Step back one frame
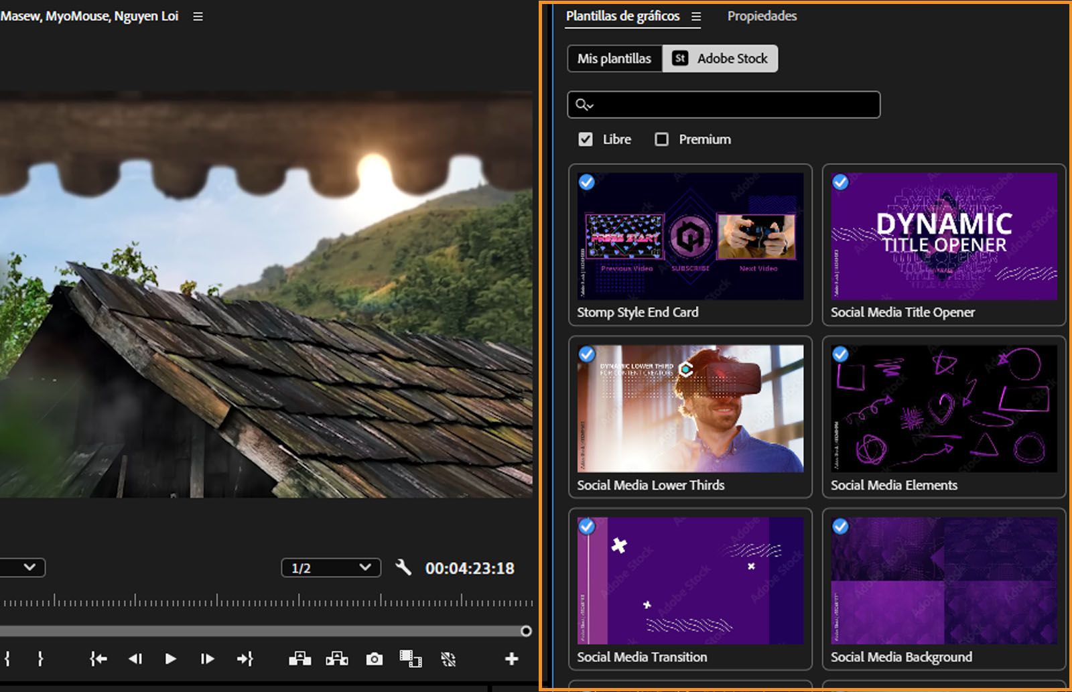 tap(135, 659)
